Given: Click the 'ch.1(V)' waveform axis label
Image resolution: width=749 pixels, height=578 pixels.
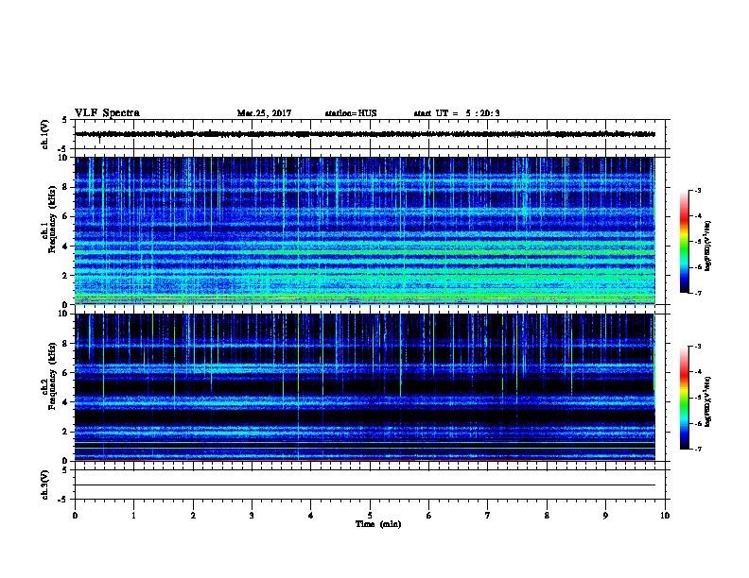Looking at the screenshot, I should pos(45,134).
